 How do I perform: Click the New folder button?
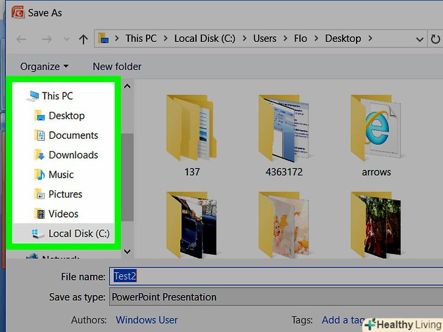[x=117, y=67]
